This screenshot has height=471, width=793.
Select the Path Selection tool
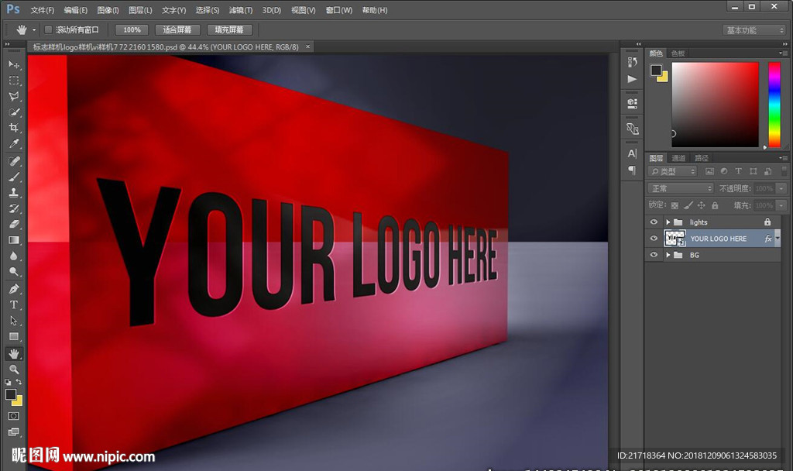point(14,321)
